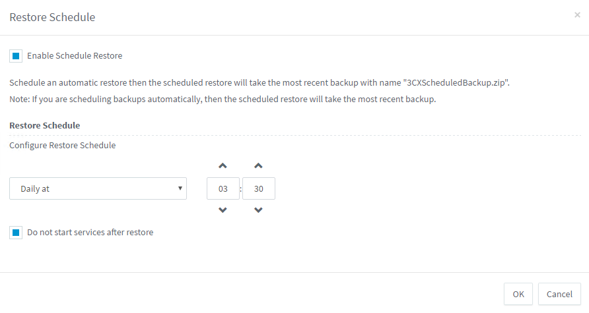This screenshot has width=589, height=313.
Task: Click the caret arrow of the Daily at select
Action: pyautogui.click(x=180, y=188)
